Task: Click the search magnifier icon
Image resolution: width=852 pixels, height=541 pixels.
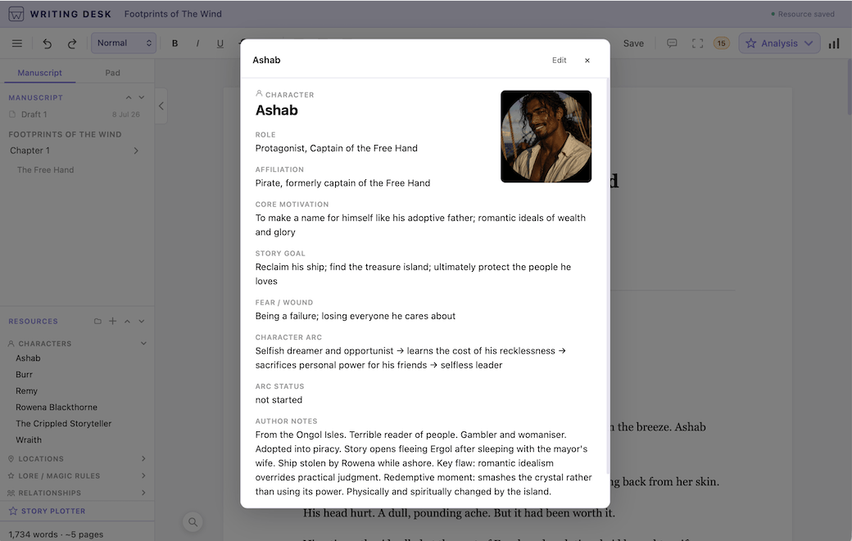Action: coord(193,522)
